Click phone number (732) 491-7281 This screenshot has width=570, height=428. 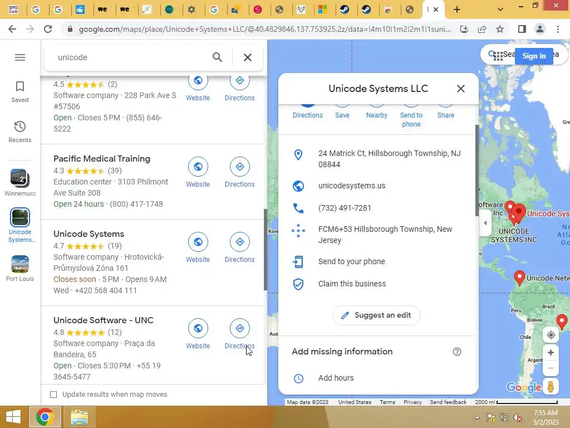tap(345, 208)
